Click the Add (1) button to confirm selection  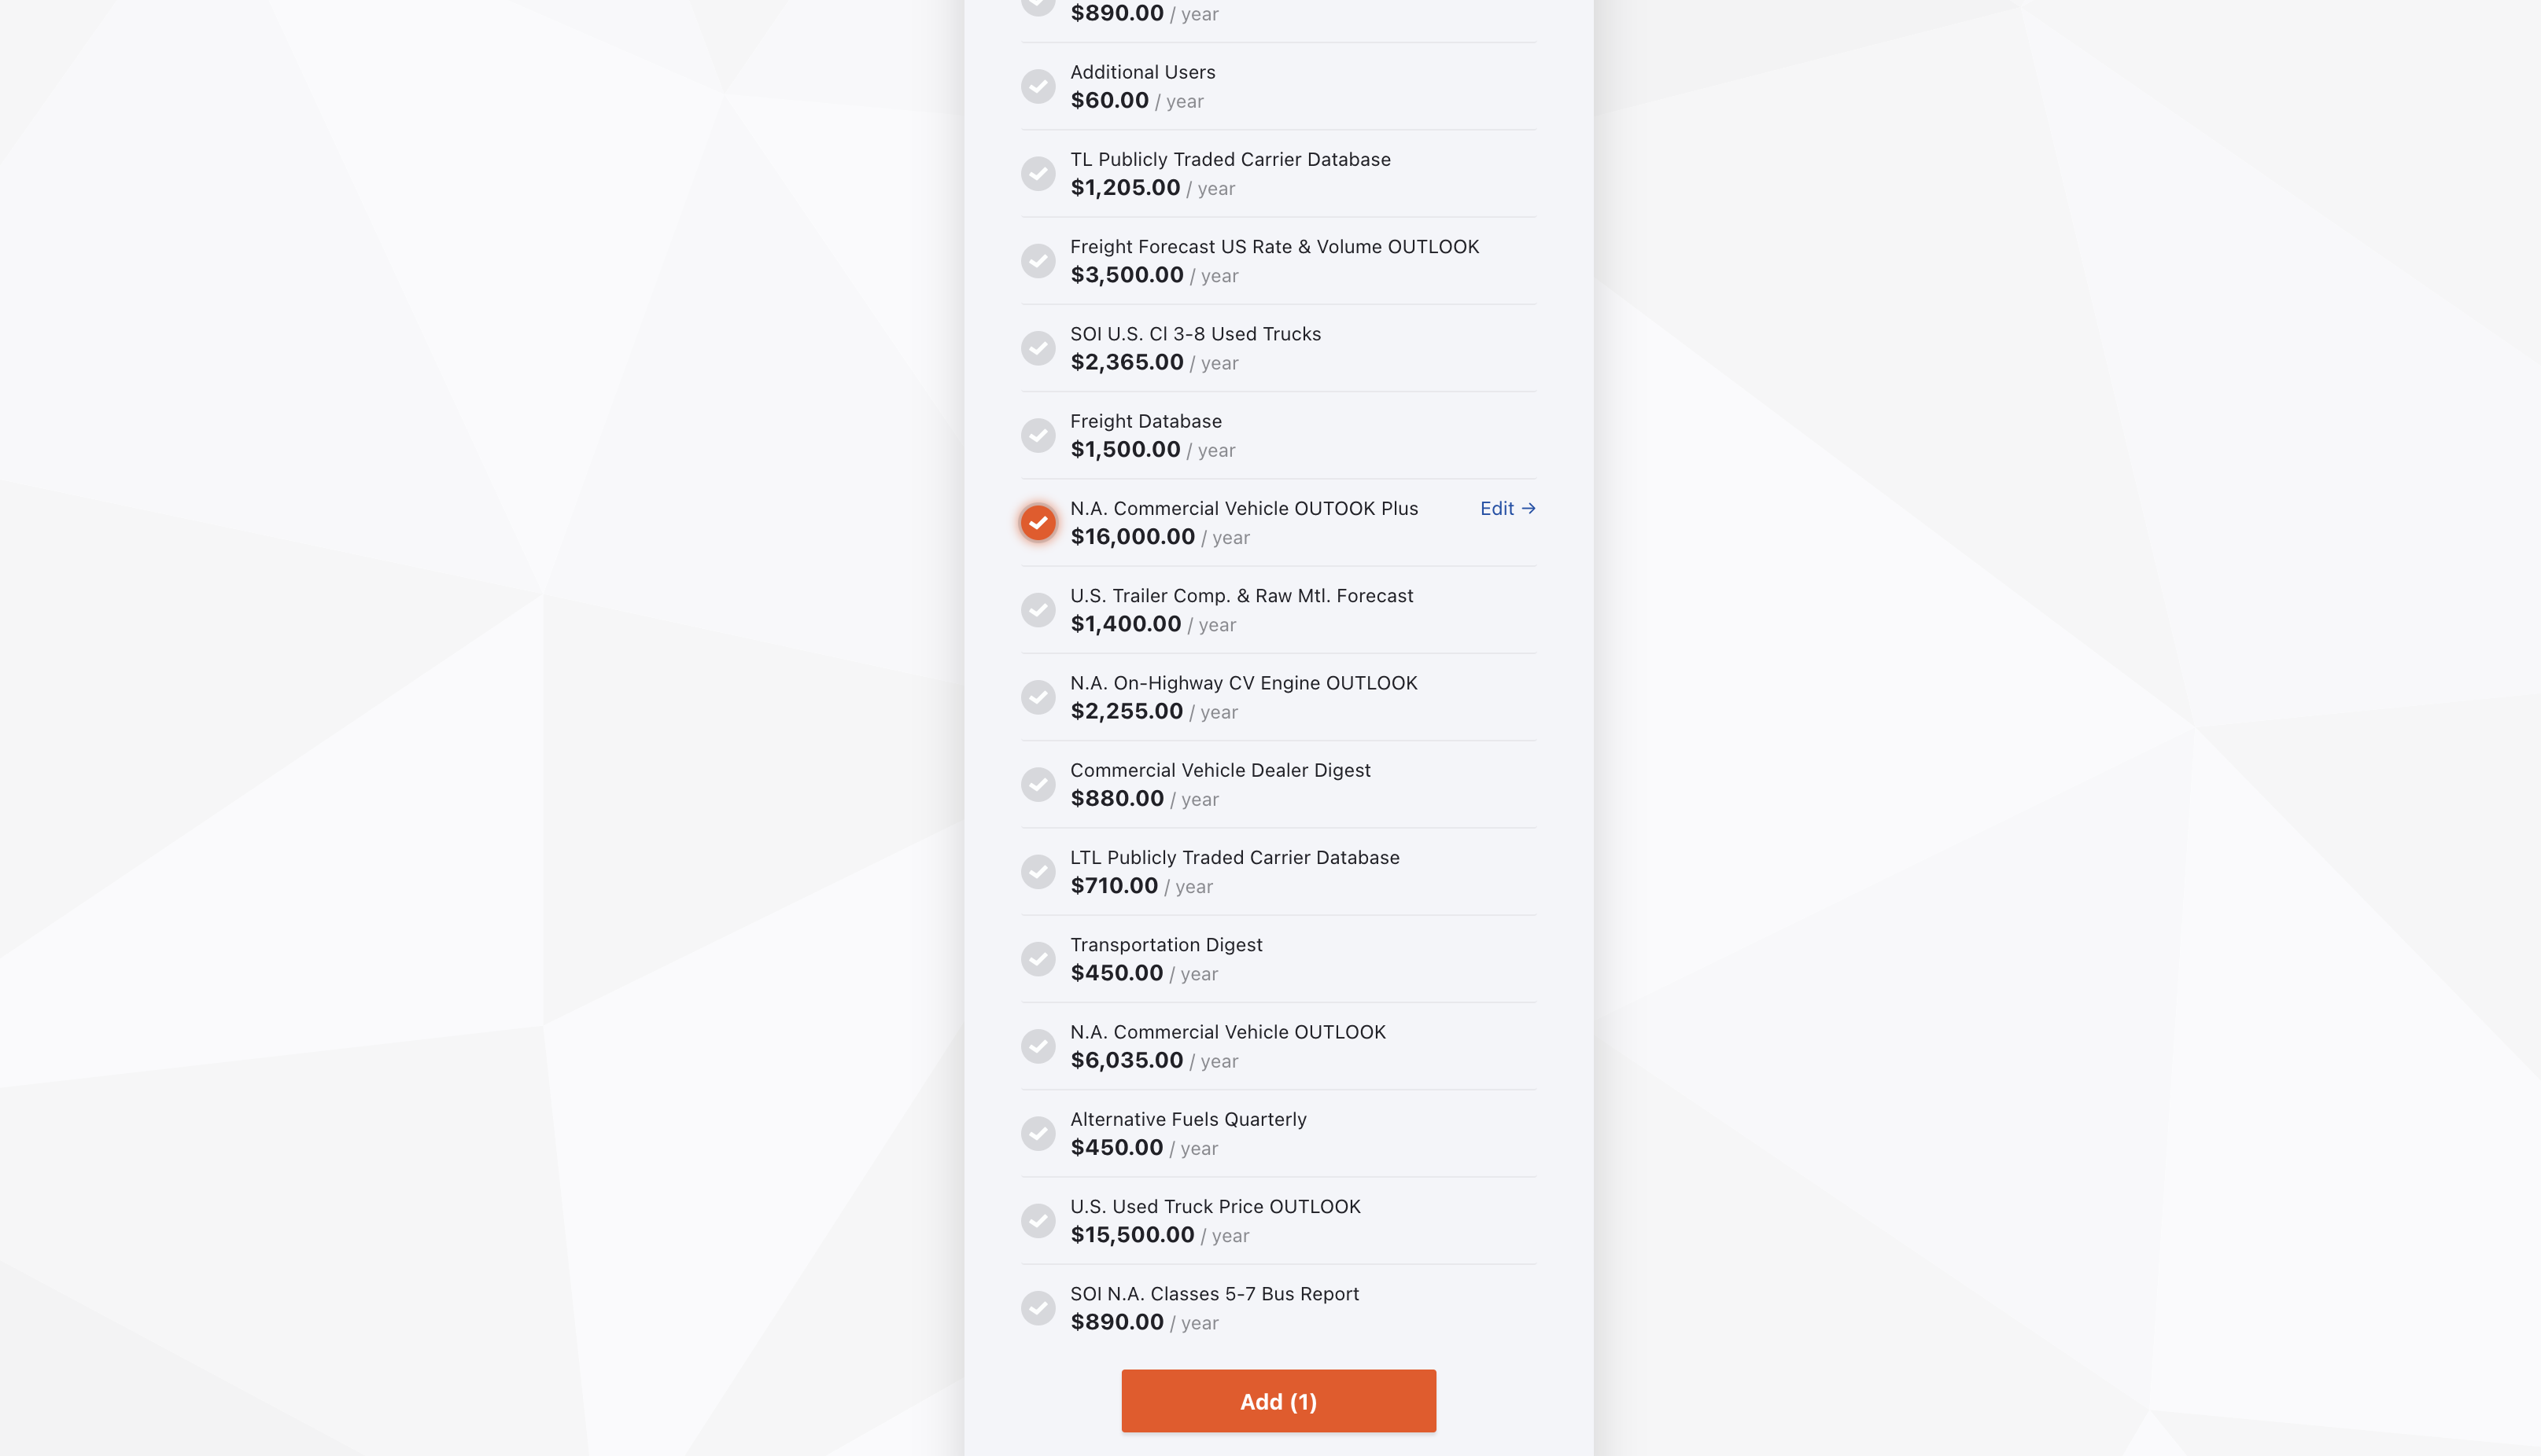[x=1278, y=1400]
